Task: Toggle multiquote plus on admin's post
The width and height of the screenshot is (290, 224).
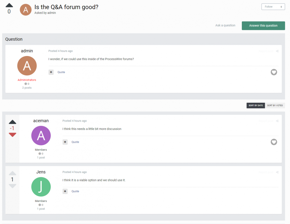Action: click(x=51, y=72)
